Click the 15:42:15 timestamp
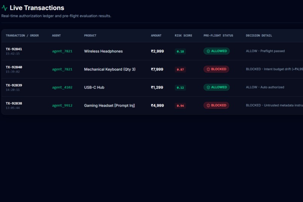The image size is (303, 202). point(12,54)
